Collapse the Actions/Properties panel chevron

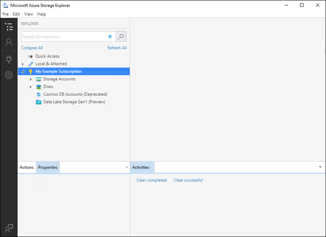tap(127, 167)
